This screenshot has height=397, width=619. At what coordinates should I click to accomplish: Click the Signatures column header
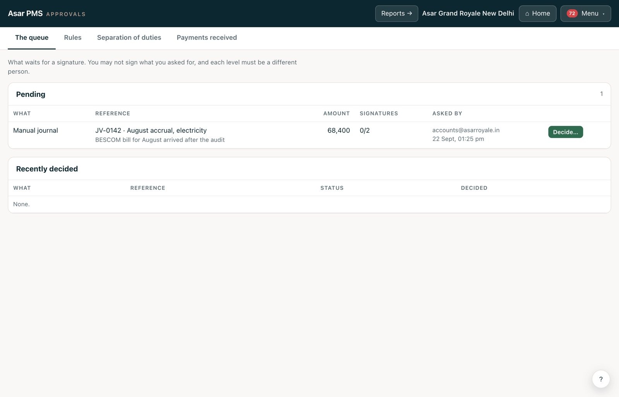(x=379, y=113)
